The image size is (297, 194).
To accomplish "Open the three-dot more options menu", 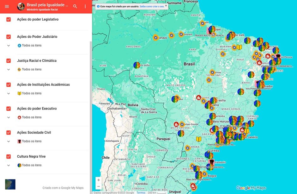I will [85, 6].
